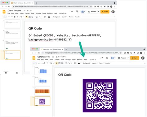Image resolution: width=147 pixels, height=117 pixels.
Task: Collapse menus chevron in Generated File toolbar
Action: click(145, 63)
